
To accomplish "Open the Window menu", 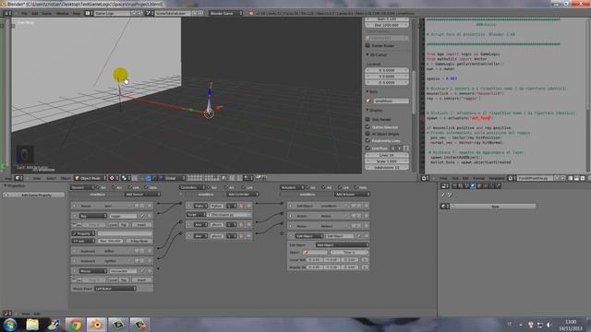I will tap(62, 13).
